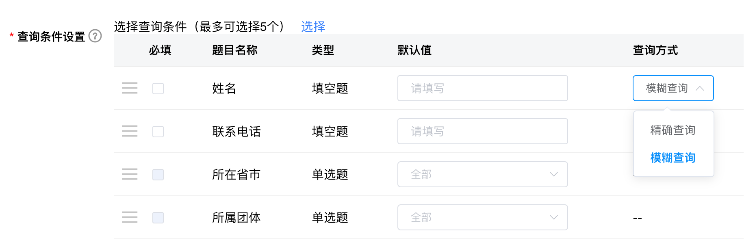755x247 pixels.
Task: Click the drag handle for 联系电话 row
Action: 130,131
